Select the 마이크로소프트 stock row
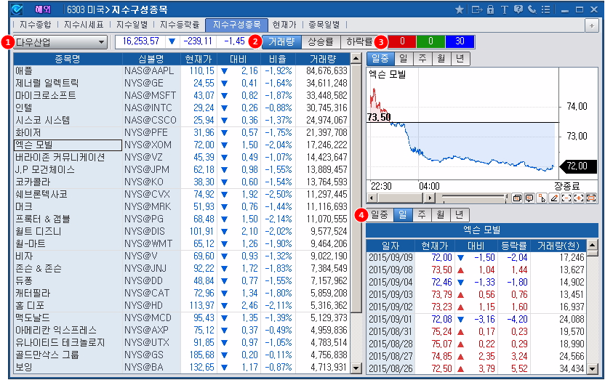This screenshot has width=605, height=380. click(182, 96)
